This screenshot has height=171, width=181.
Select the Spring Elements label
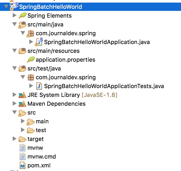(x=50, y=16)
